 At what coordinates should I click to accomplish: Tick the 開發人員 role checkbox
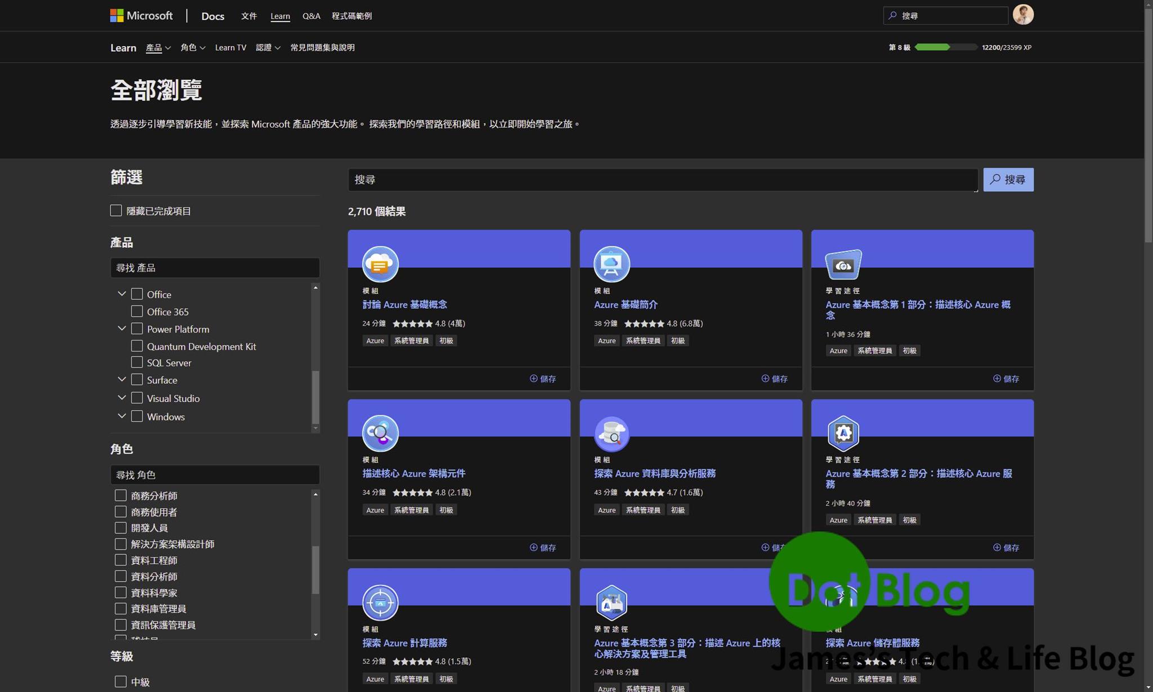[120, 528]
